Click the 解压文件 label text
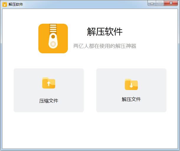Image resolution: width=180 pixels, height=151 pixels. click(x=131, y=99)
